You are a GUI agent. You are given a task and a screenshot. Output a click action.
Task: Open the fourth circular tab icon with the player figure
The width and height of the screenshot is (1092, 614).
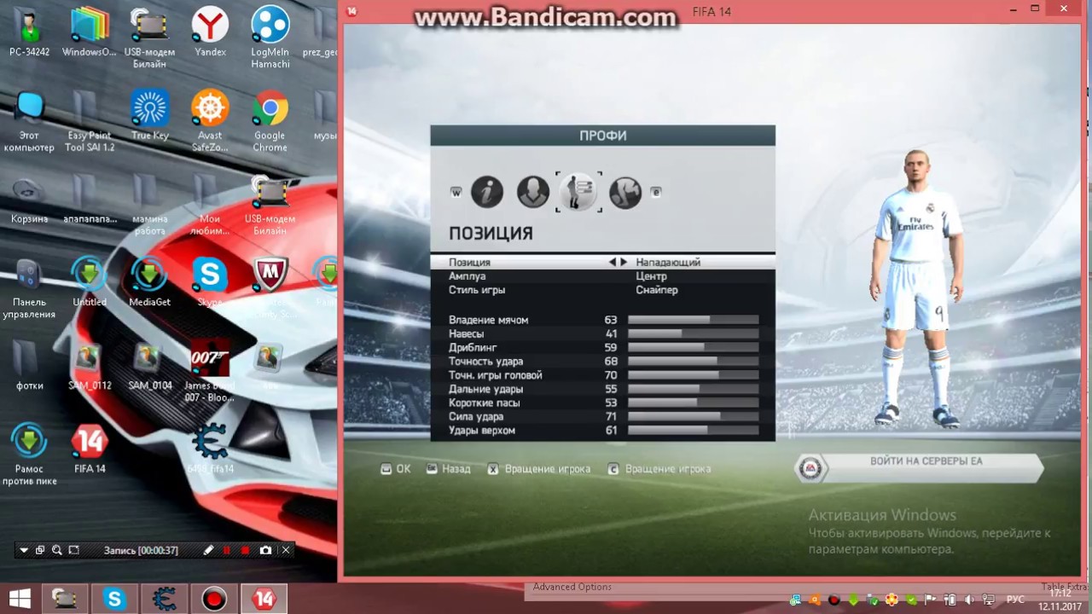pyautogui.click(x=625, y=192)
